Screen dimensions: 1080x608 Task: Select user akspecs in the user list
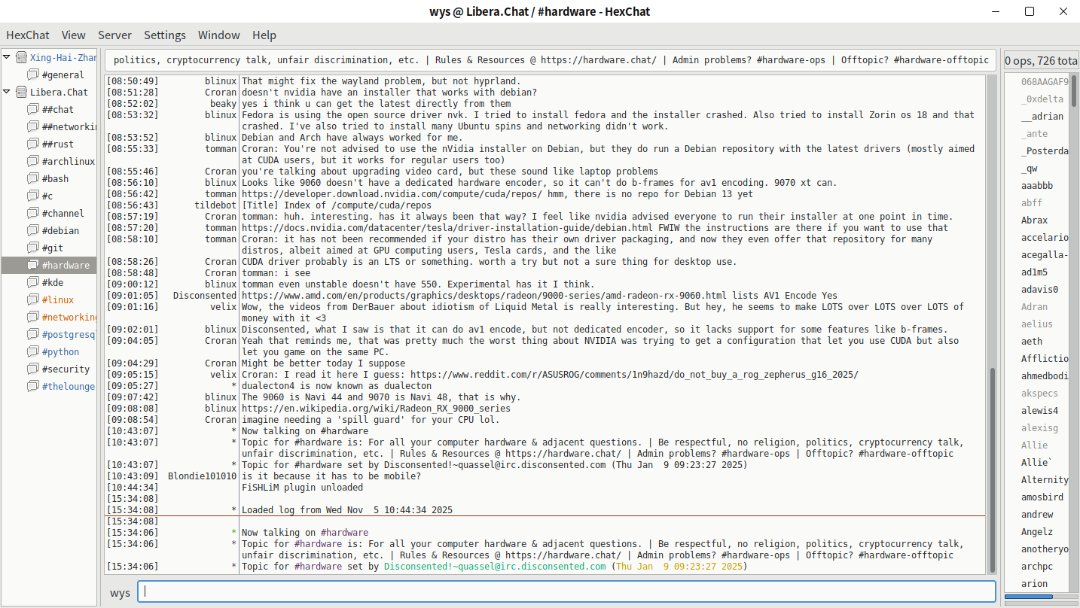1040,393
